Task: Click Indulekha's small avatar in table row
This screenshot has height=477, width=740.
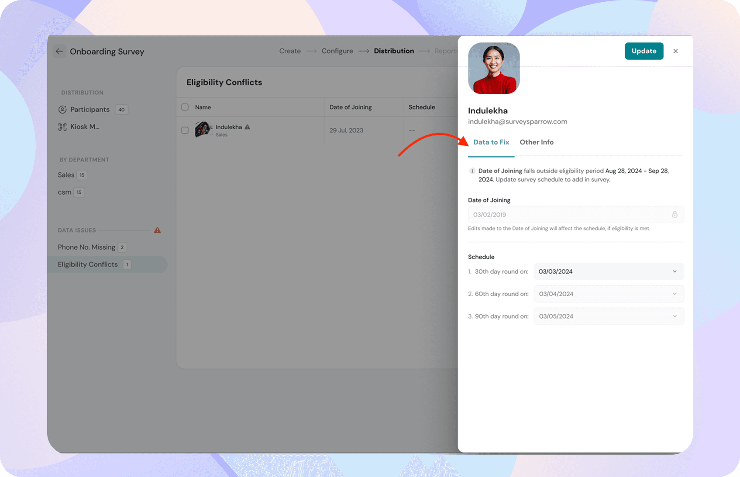Action: pos(203,130)
